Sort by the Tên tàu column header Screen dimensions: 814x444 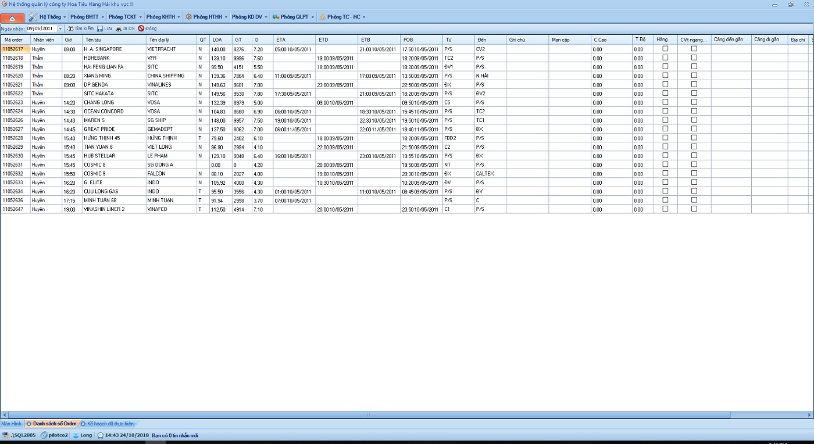pos(113,40)
